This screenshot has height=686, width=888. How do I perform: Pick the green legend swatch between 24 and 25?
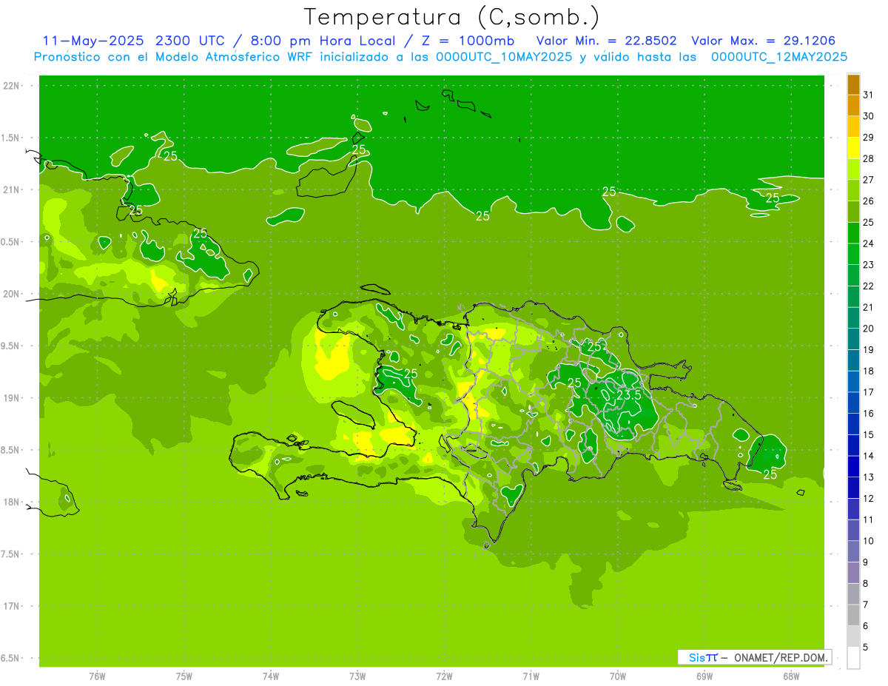(x=853, y=233)
